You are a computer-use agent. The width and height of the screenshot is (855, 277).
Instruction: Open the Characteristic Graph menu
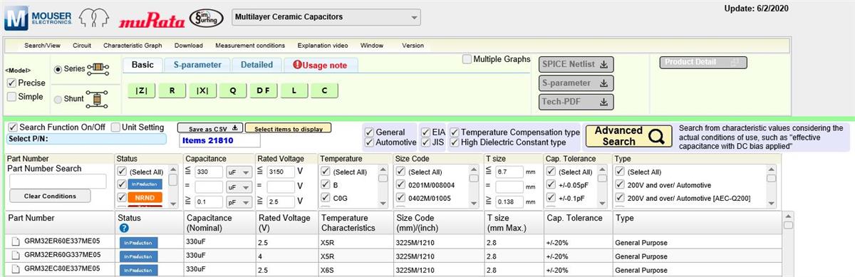click(x=133, y=46)
